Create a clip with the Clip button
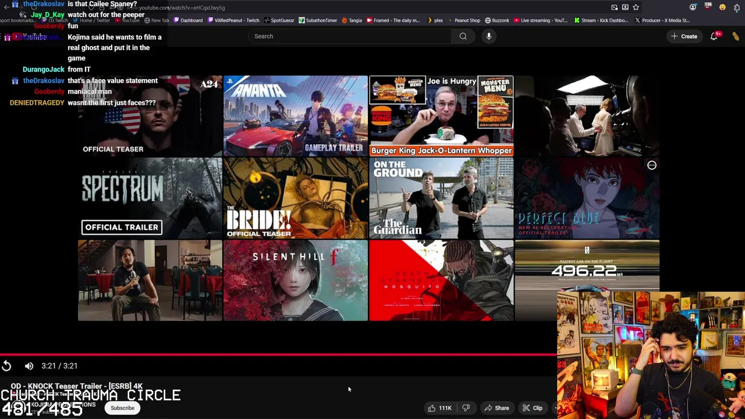 click(x=532, y=408)
